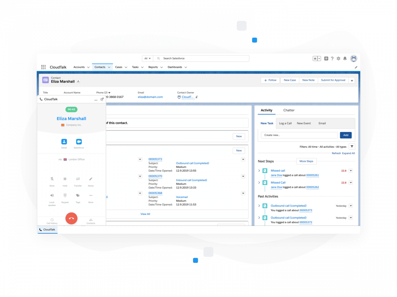Go to the Accounts tab
This screenshot has width=397, height=297.
point(79,67)
